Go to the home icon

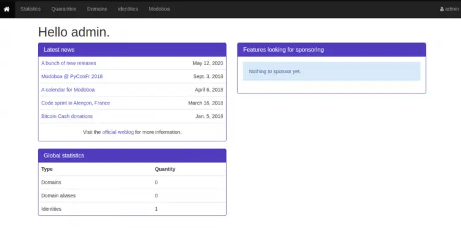point(7,9)
